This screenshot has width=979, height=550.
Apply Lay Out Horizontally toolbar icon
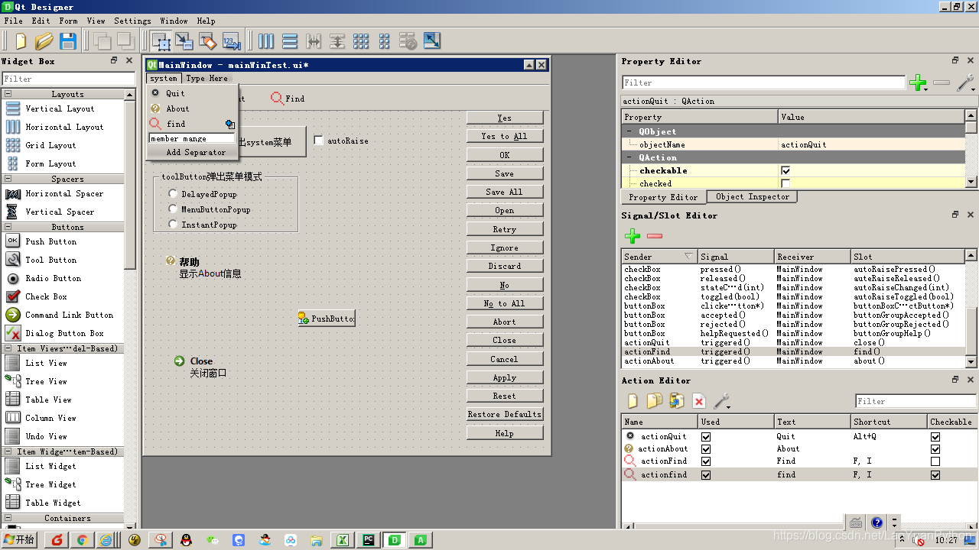(x=266, y=41)
